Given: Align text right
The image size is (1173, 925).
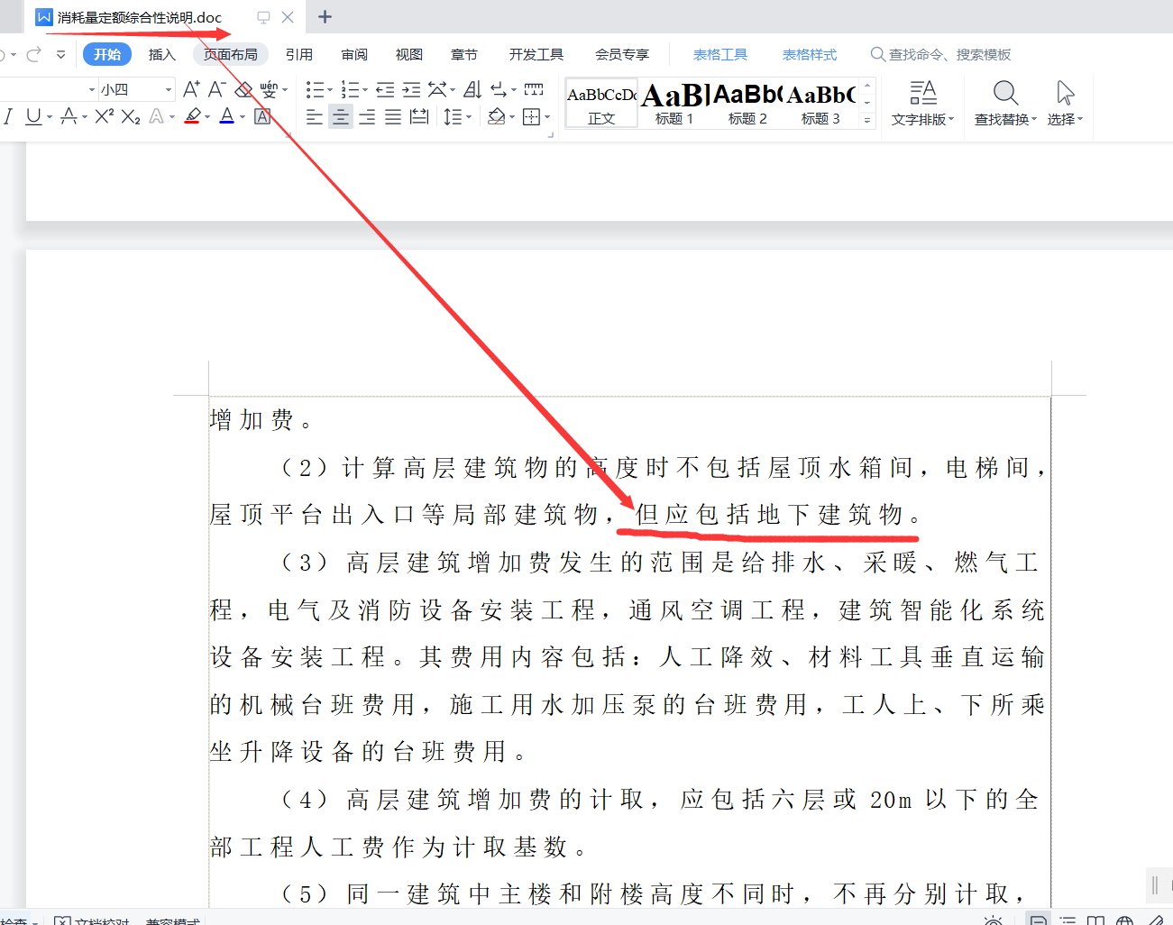Looking at the screenshot, I should tap(367, 116).
